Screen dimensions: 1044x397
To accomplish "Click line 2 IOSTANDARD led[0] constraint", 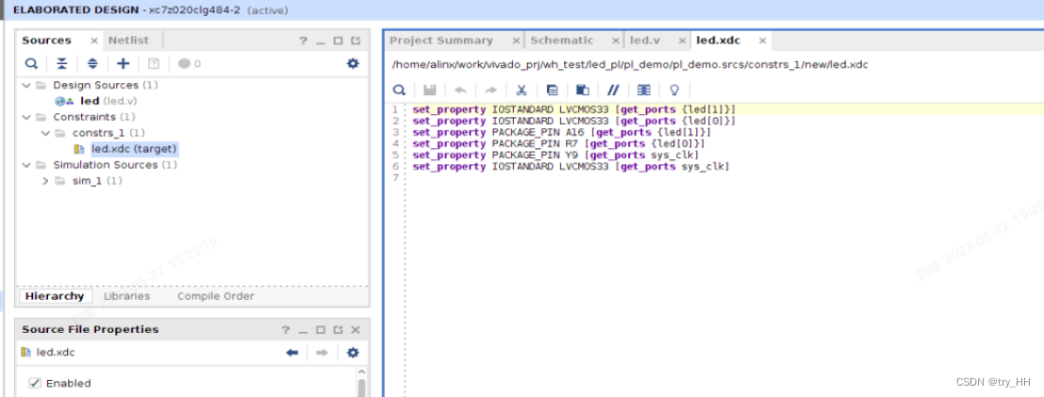I will [x=574, y=121].
